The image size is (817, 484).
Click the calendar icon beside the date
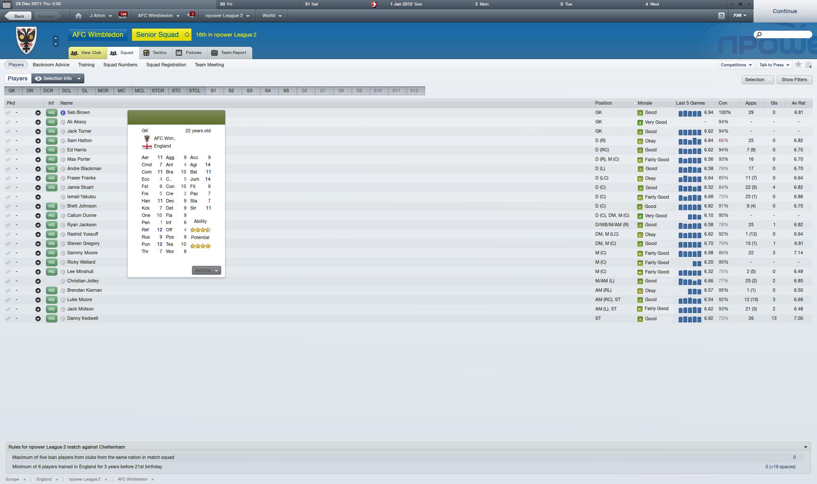pyautogui.click(x=6, y=4)
